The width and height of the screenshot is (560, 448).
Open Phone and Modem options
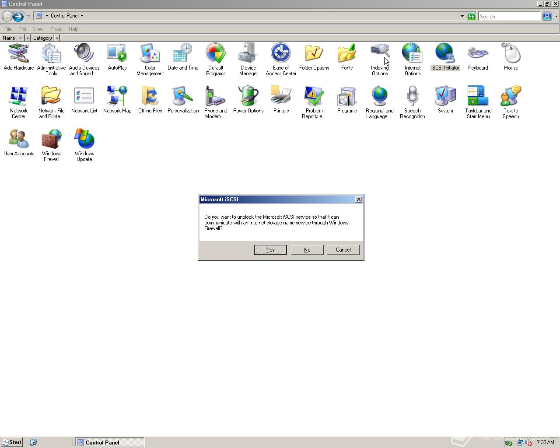(216, 102)
